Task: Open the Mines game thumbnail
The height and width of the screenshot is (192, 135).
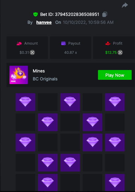Action: tap(19, 75)
